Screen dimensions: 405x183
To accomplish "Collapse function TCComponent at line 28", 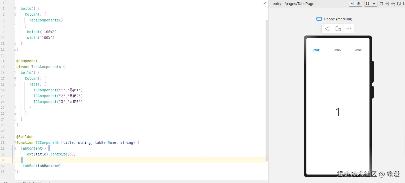I will (x=15, y=142).
